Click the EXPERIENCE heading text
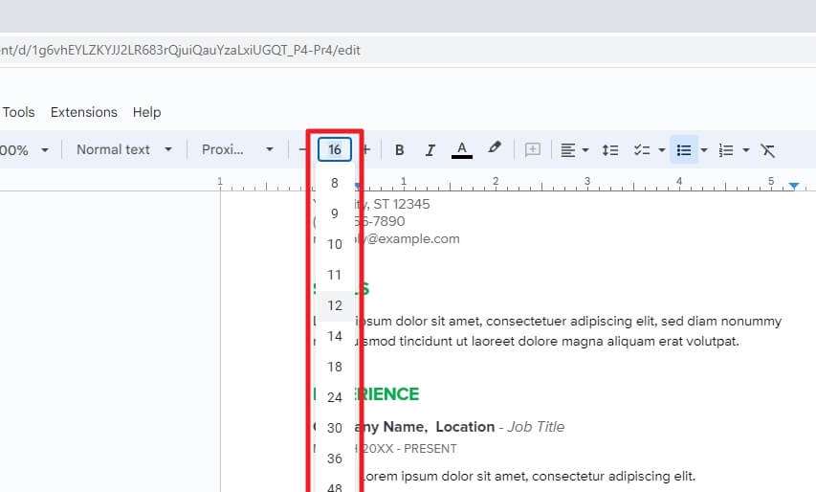 (x=365, y=394)
